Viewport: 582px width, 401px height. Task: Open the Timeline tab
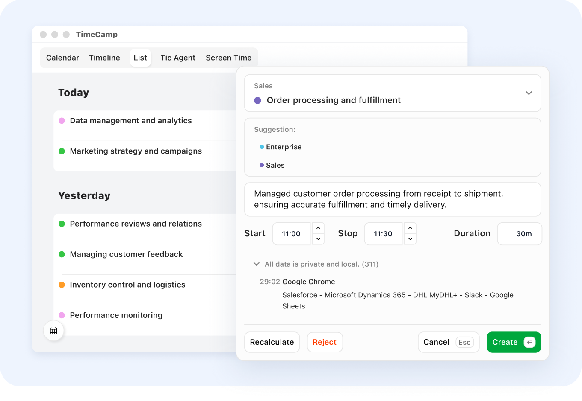[104, 58]
